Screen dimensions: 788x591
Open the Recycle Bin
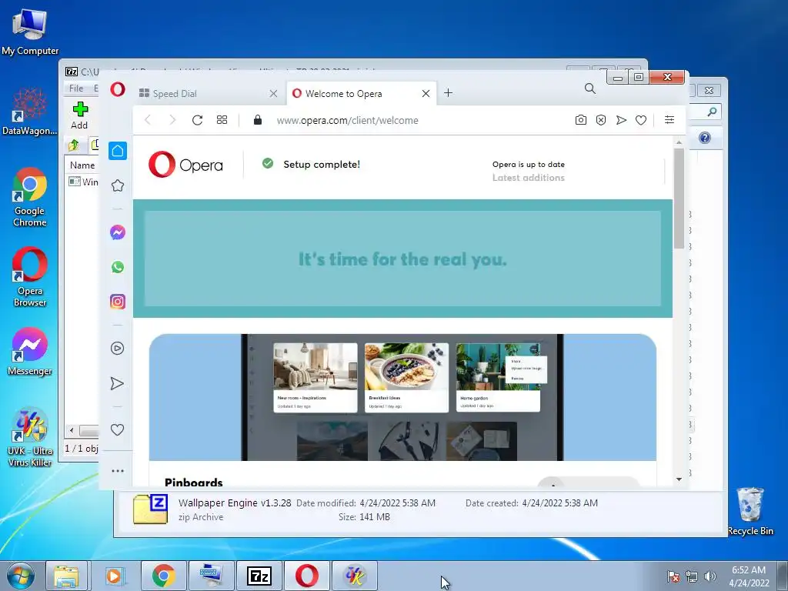tap(750, 511)
